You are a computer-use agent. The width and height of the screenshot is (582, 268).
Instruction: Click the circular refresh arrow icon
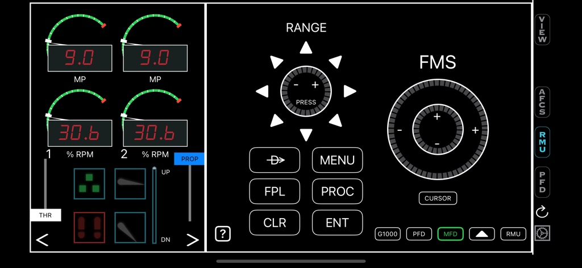click(542, 212)
